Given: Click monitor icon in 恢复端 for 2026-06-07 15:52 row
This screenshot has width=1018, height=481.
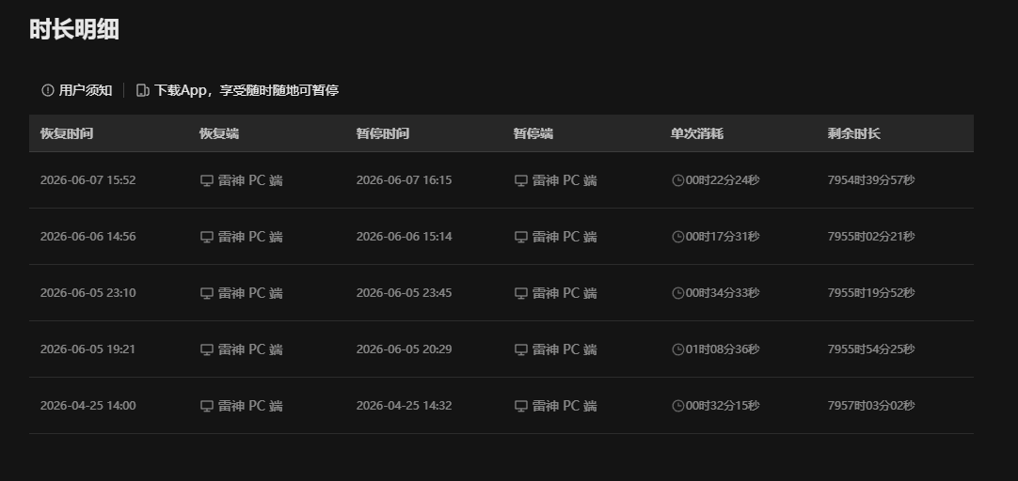Looking at the screenshot, I should click(x=206, y=181).
